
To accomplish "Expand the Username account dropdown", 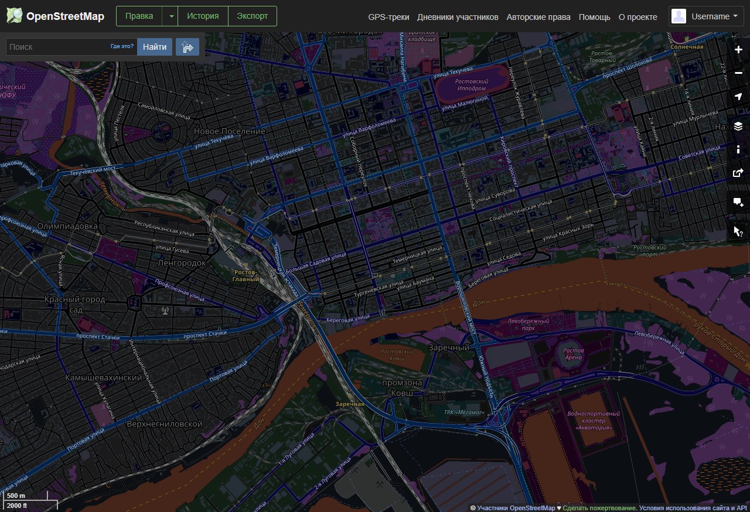I will pos(706,16).
